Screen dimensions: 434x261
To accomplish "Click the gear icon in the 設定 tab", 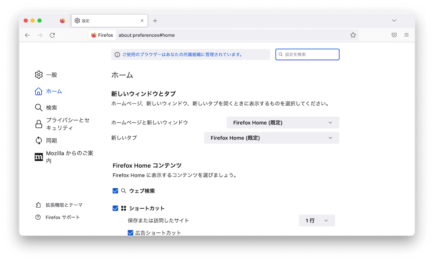I will pyautogui.click(x=77, y=21).
